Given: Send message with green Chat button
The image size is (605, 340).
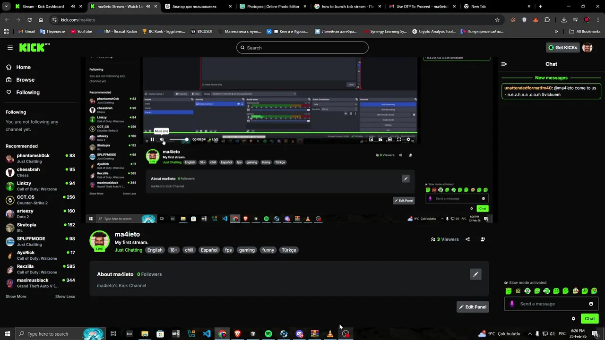Looking at the screenshot, I should click(590, 319).
